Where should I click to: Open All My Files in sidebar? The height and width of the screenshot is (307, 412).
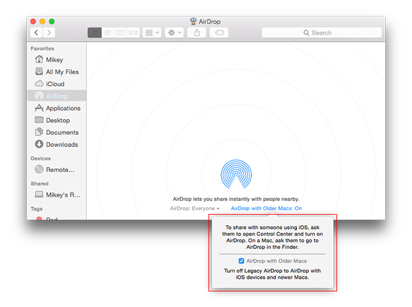point(57,72)
